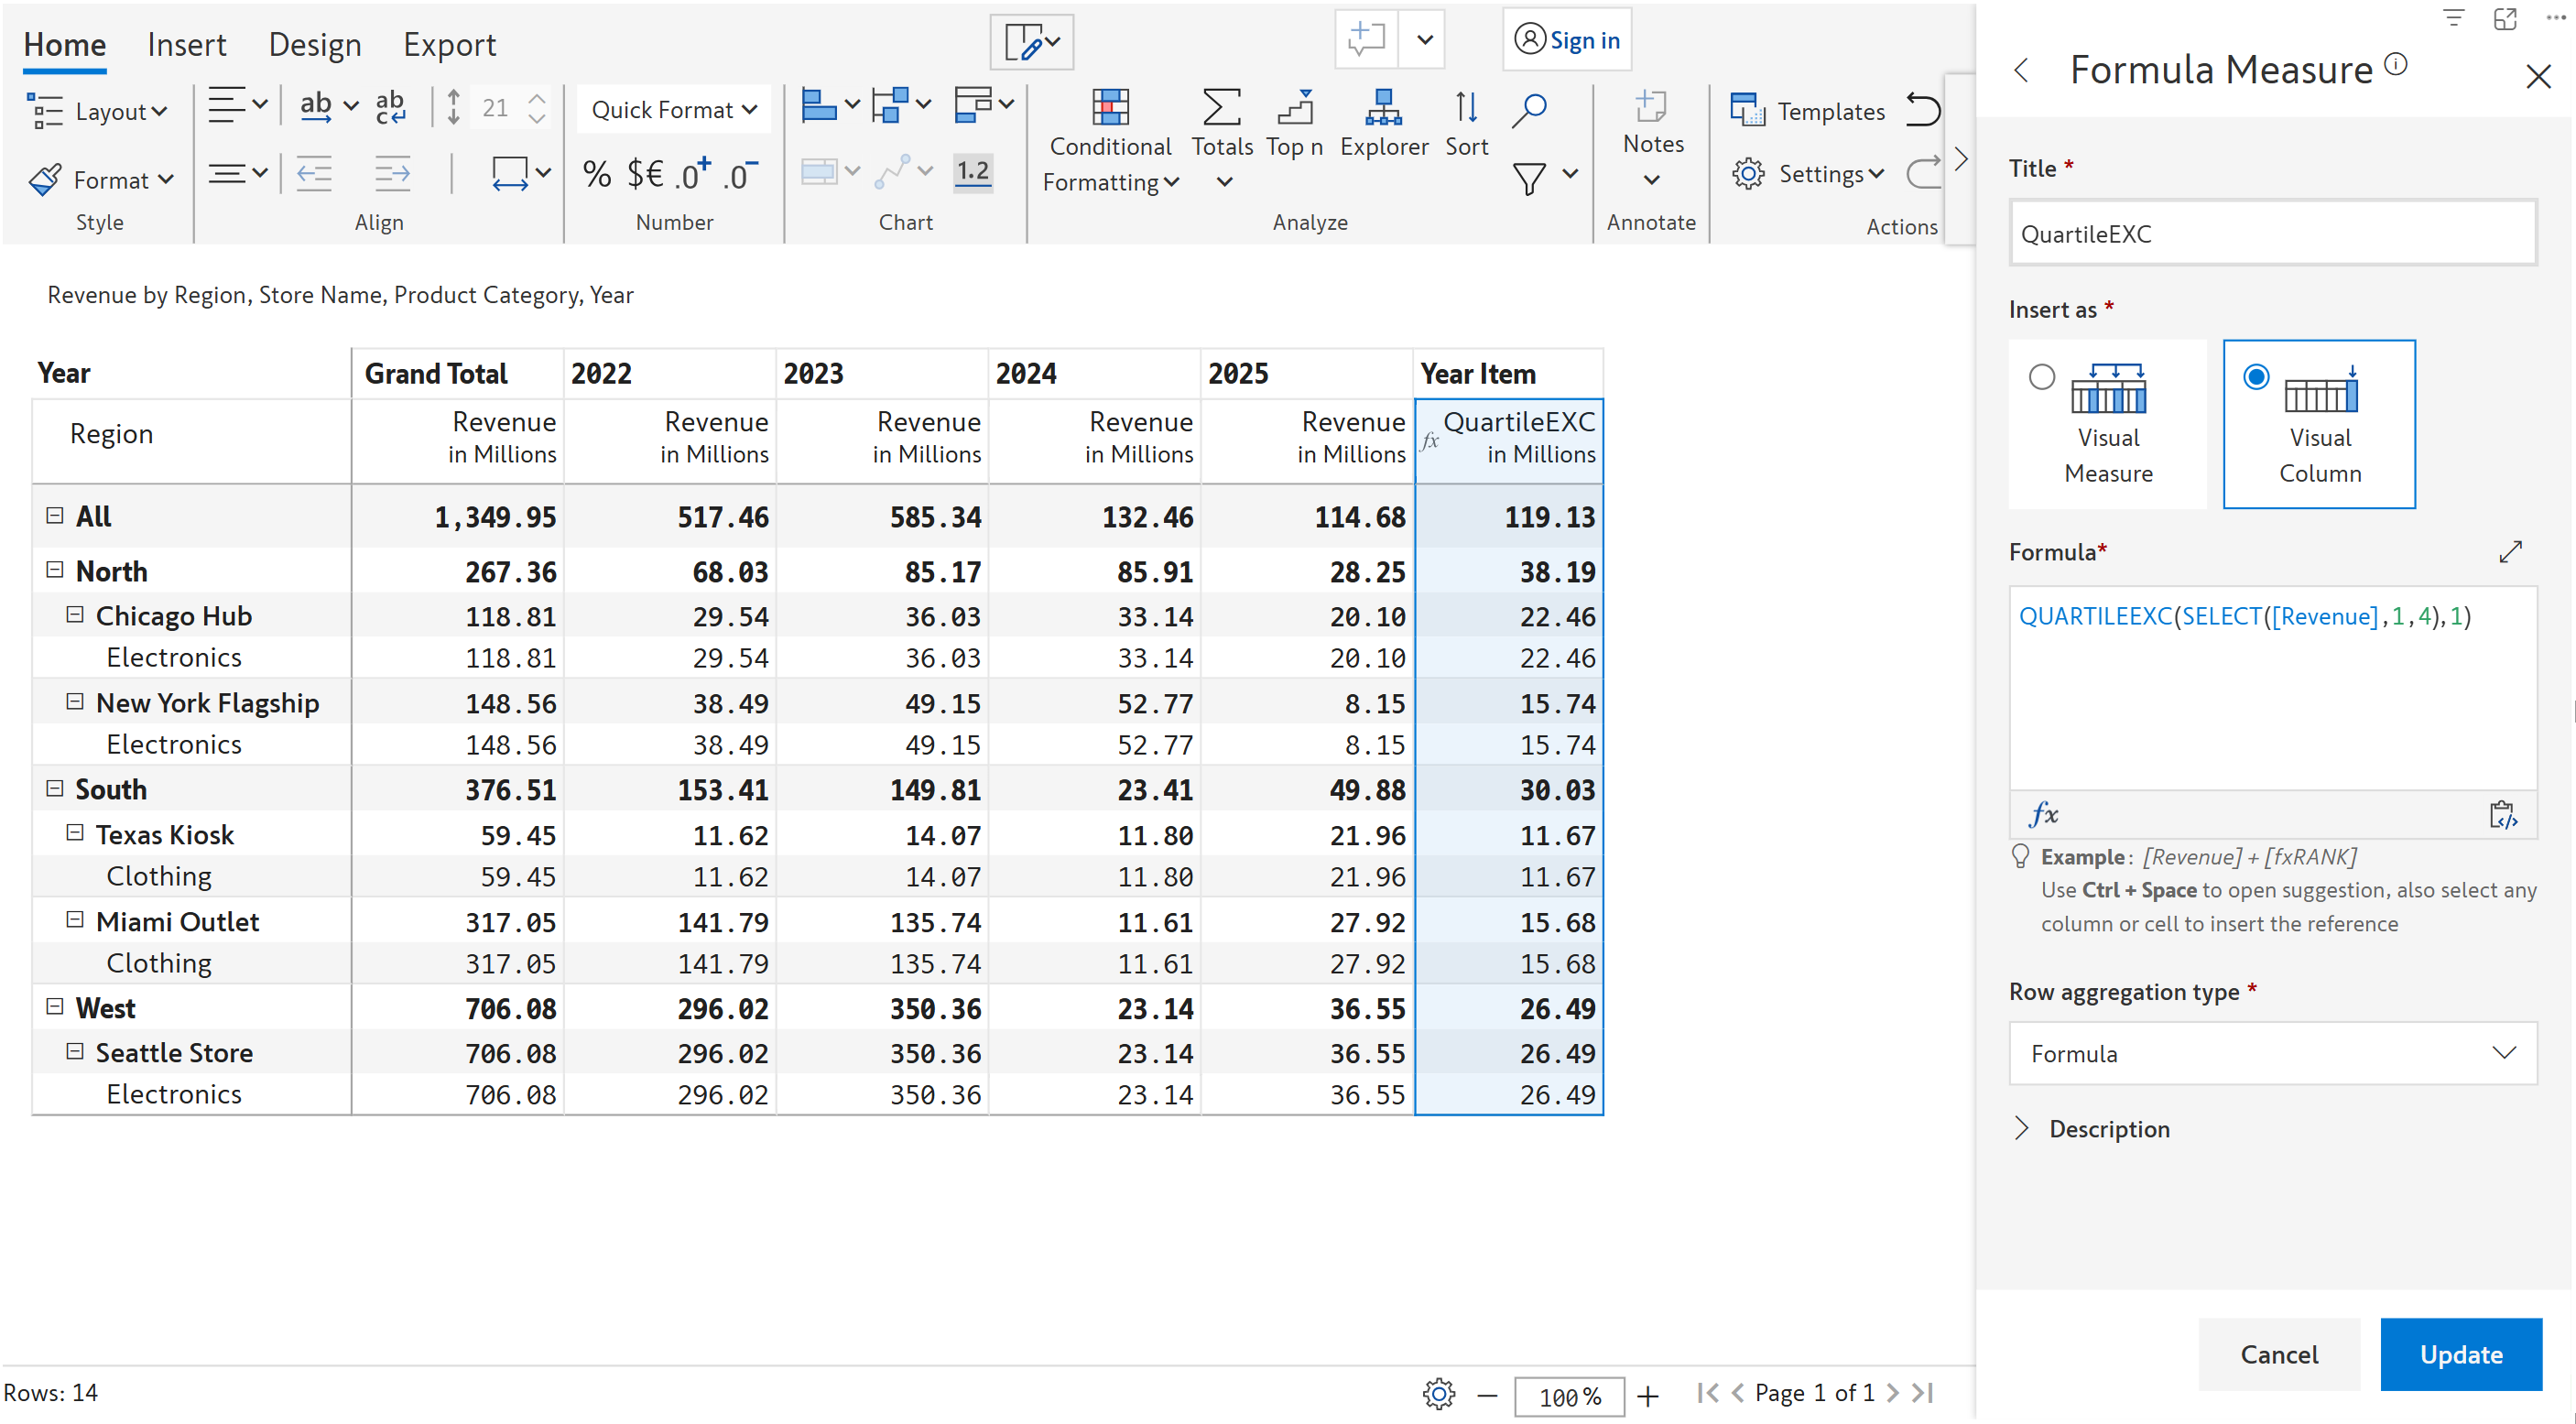Select Visual Measure radio option
Image resolution: width=2576 pixels, height=1424 pixels.
(x=2041, y=377)
